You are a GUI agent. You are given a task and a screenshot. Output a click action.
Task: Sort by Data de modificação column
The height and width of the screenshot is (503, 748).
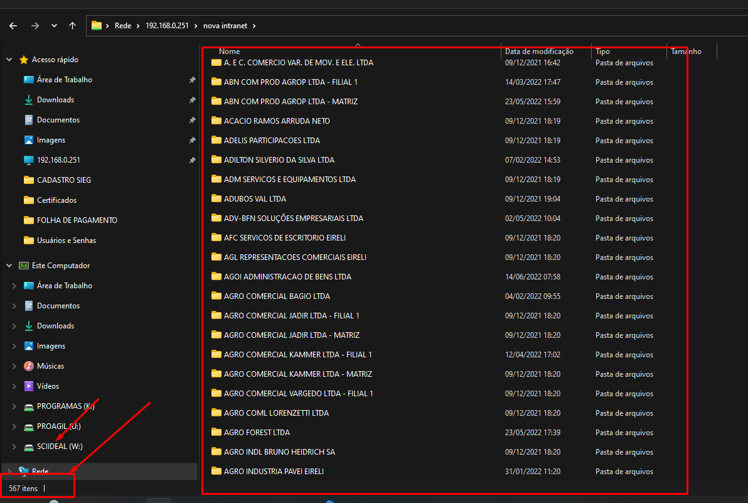(539, 51)
